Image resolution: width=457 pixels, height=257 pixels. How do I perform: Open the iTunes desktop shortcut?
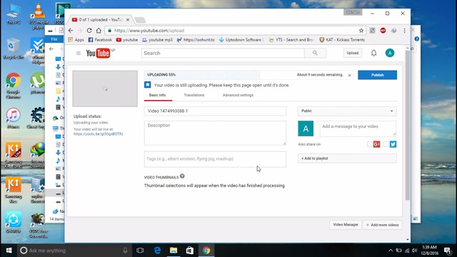click(x=13, y=118)
